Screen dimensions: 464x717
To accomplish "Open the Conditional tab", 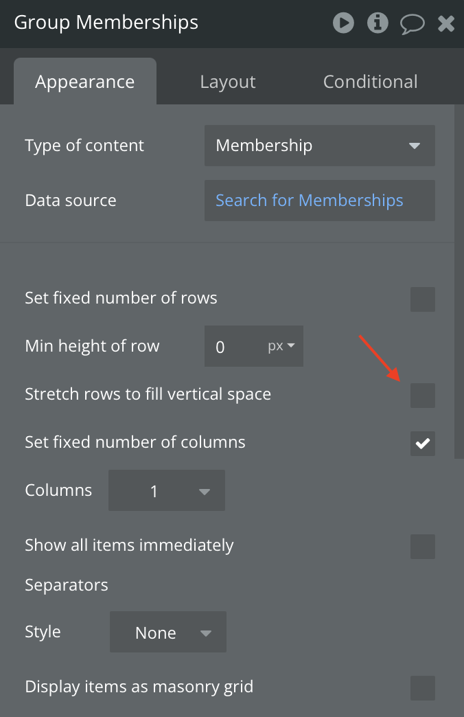I will (370, 82).
